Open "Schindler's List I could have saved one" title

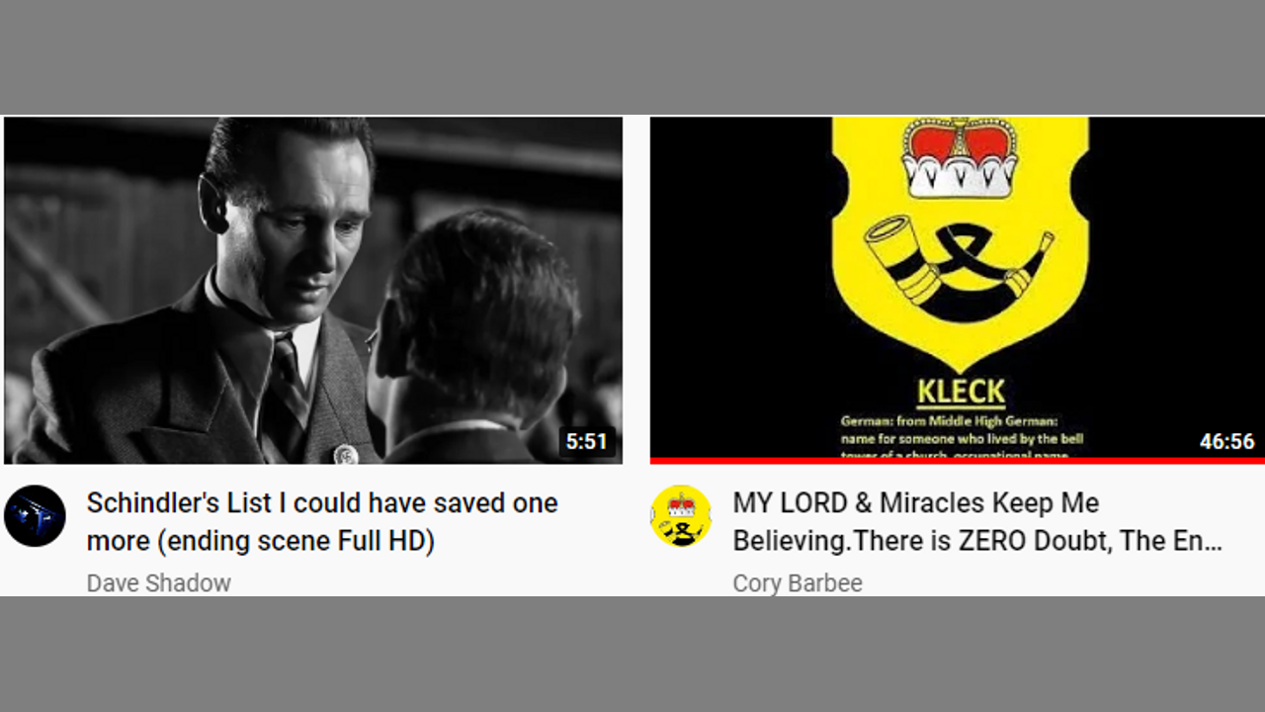pos(322,502)
